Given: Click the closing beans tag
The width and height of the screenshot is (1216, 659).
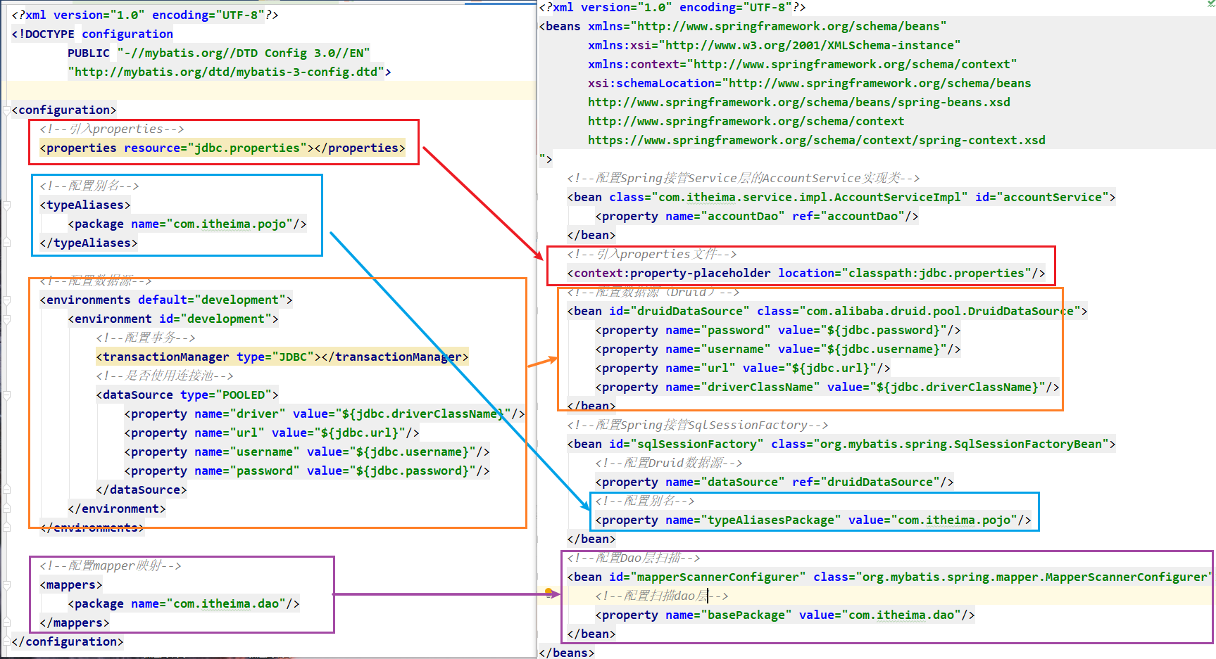Looking at the screenshot, I should [567, 653].
